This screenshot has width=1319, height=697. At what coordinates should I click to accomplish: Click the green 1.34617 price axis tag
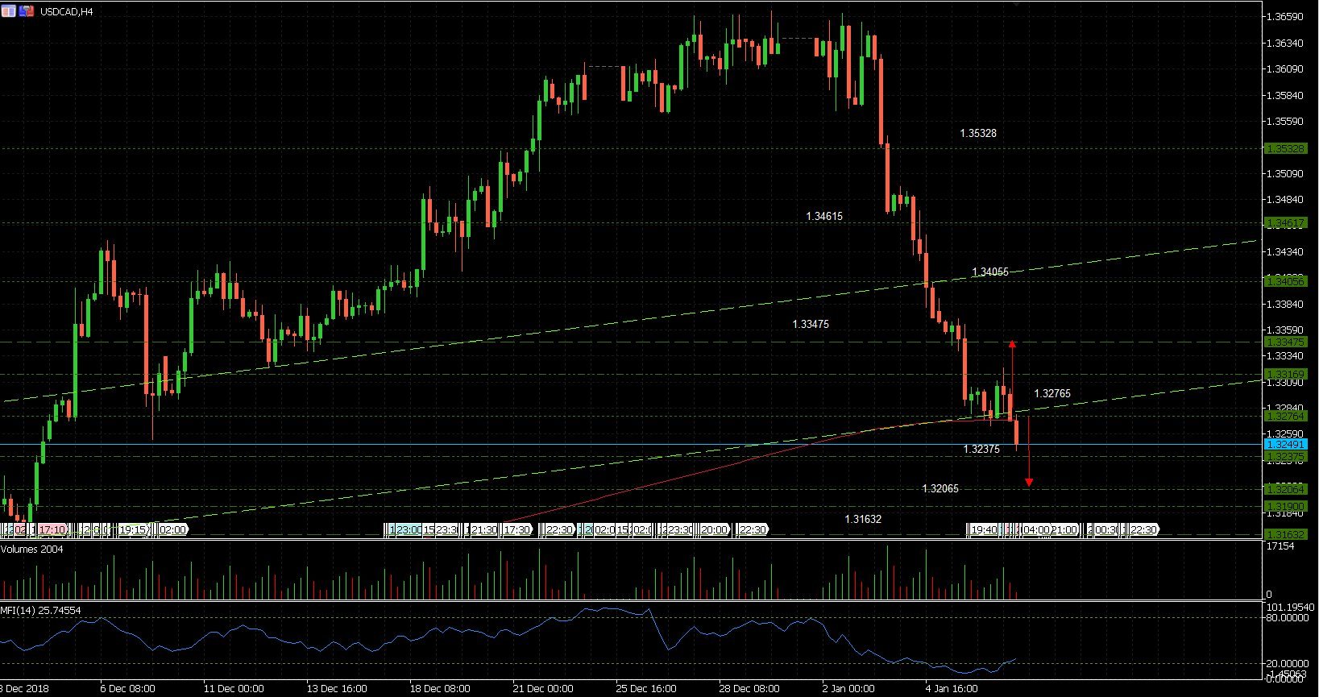point(1285,223)
